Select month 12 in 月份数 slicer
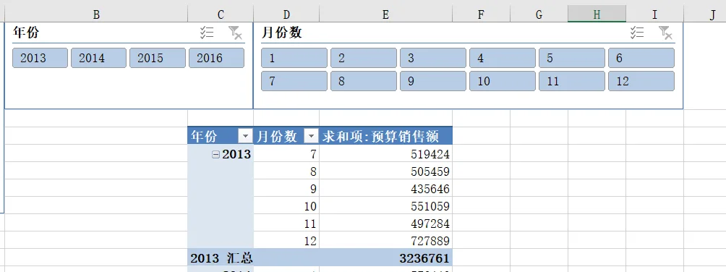The height and width of the screenshot is (272, 726). [x=641, y=81]
